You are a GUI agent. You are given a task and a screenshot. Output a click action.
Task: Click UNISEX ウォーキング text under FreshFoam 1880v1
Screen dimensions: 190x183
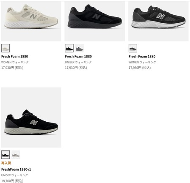coord(14,175)
